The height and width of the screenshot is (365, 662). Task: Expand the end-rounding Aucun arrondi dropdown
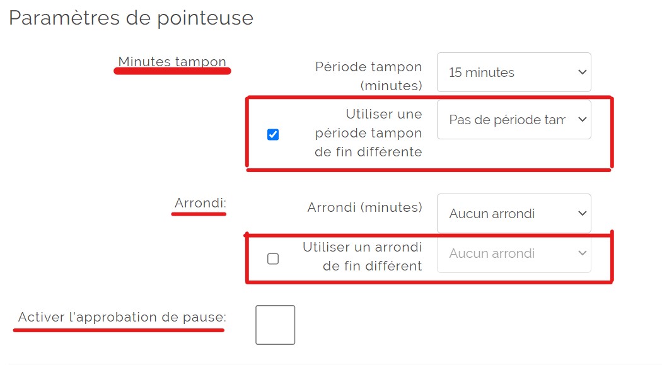pyautogui.click(x=514, y=253)
